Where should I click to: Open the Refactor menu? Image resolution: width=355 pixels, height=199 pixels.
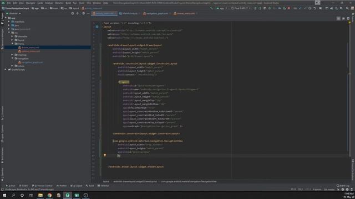(59, 3)
